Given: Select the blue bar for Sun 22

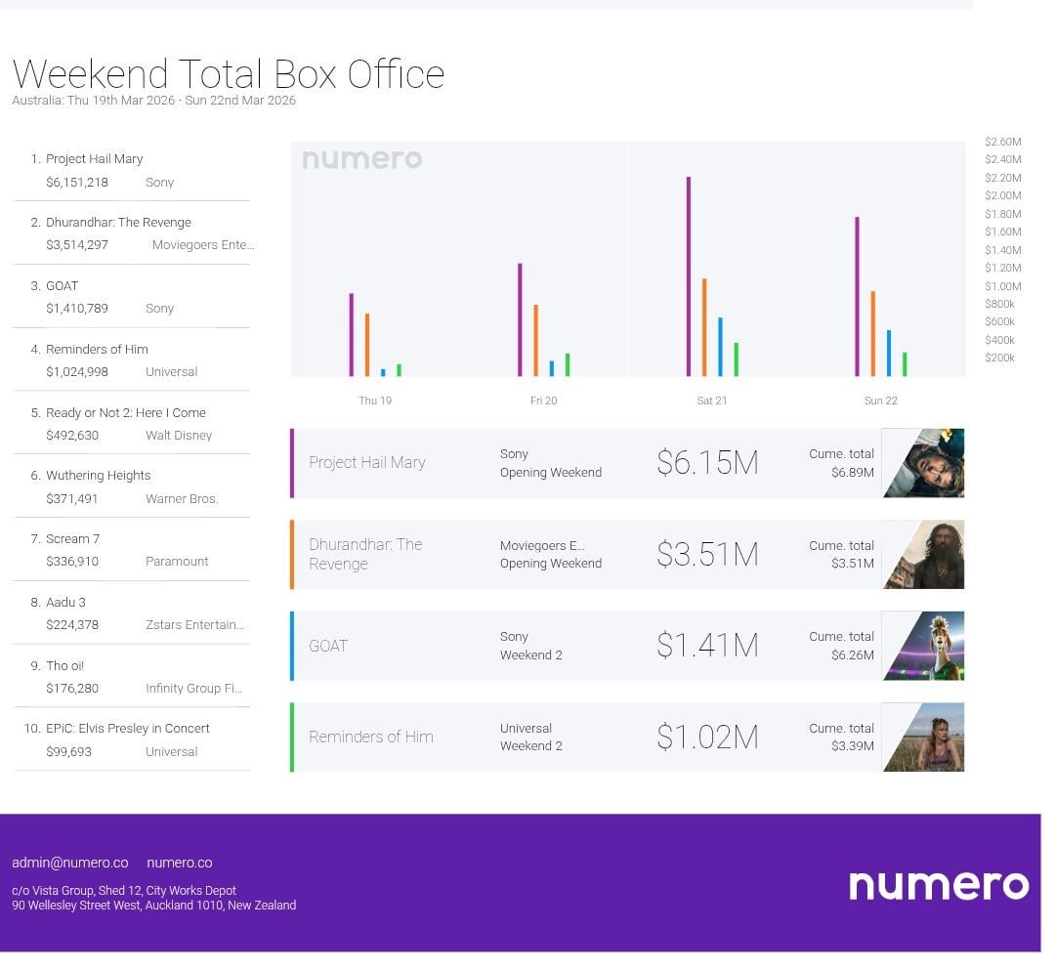Looking at the screenshot, I should pos(888,353).
